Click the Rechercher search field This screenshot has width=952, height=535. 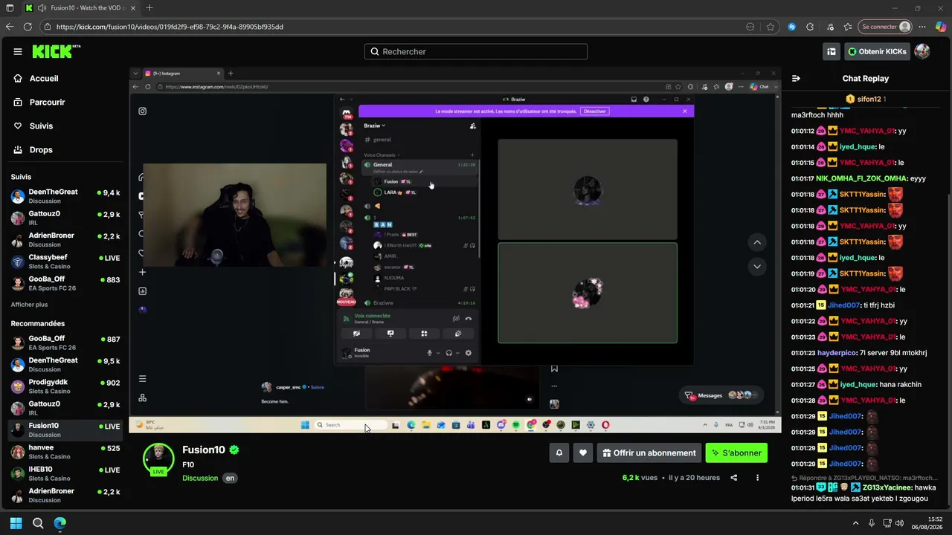point(476,51)
